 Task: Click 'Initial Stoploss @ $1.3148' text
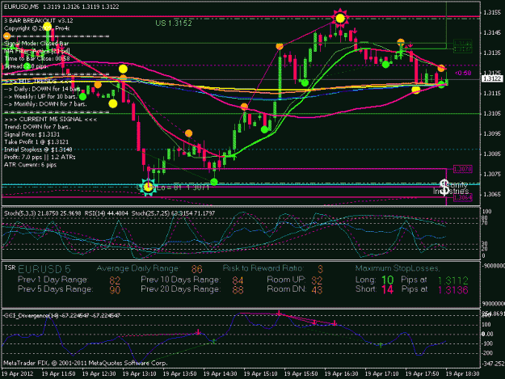(38, 149)
